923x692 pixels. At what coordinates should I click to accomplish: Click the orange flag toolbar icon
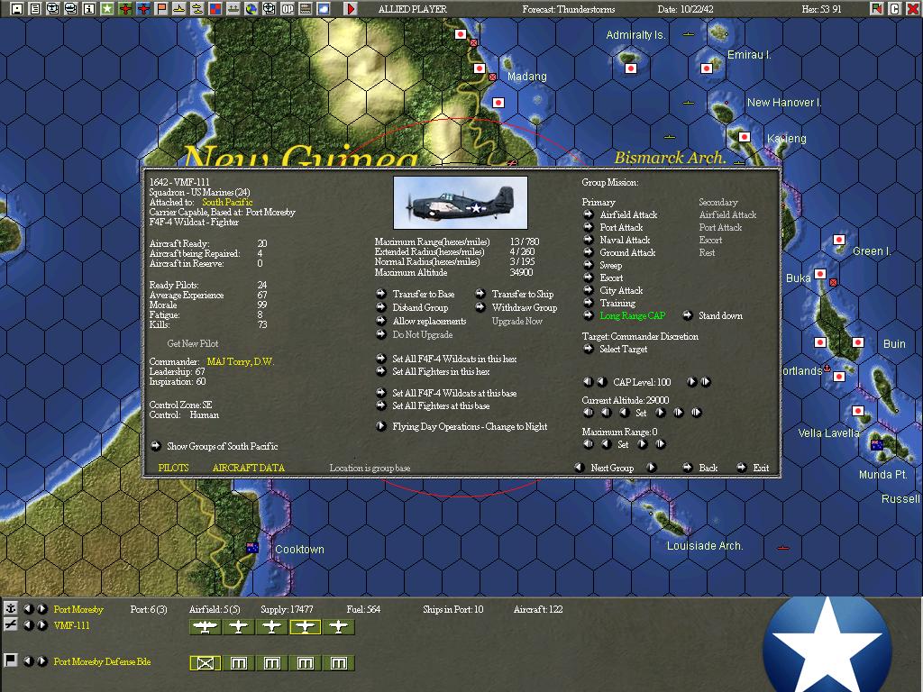click(161, 8)
